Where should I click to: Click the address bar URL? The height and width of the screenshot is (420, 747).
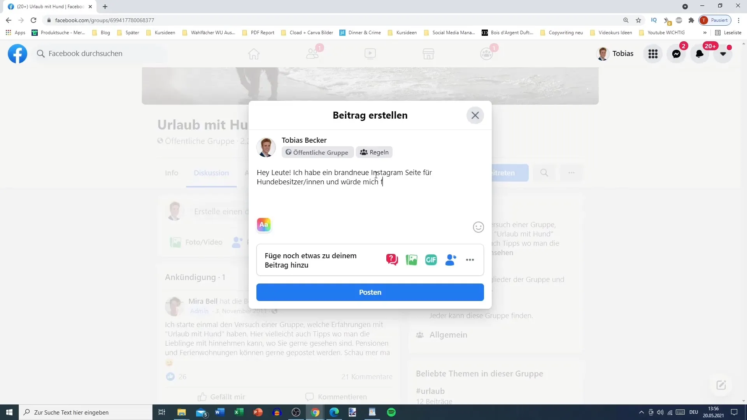(105, 20)
